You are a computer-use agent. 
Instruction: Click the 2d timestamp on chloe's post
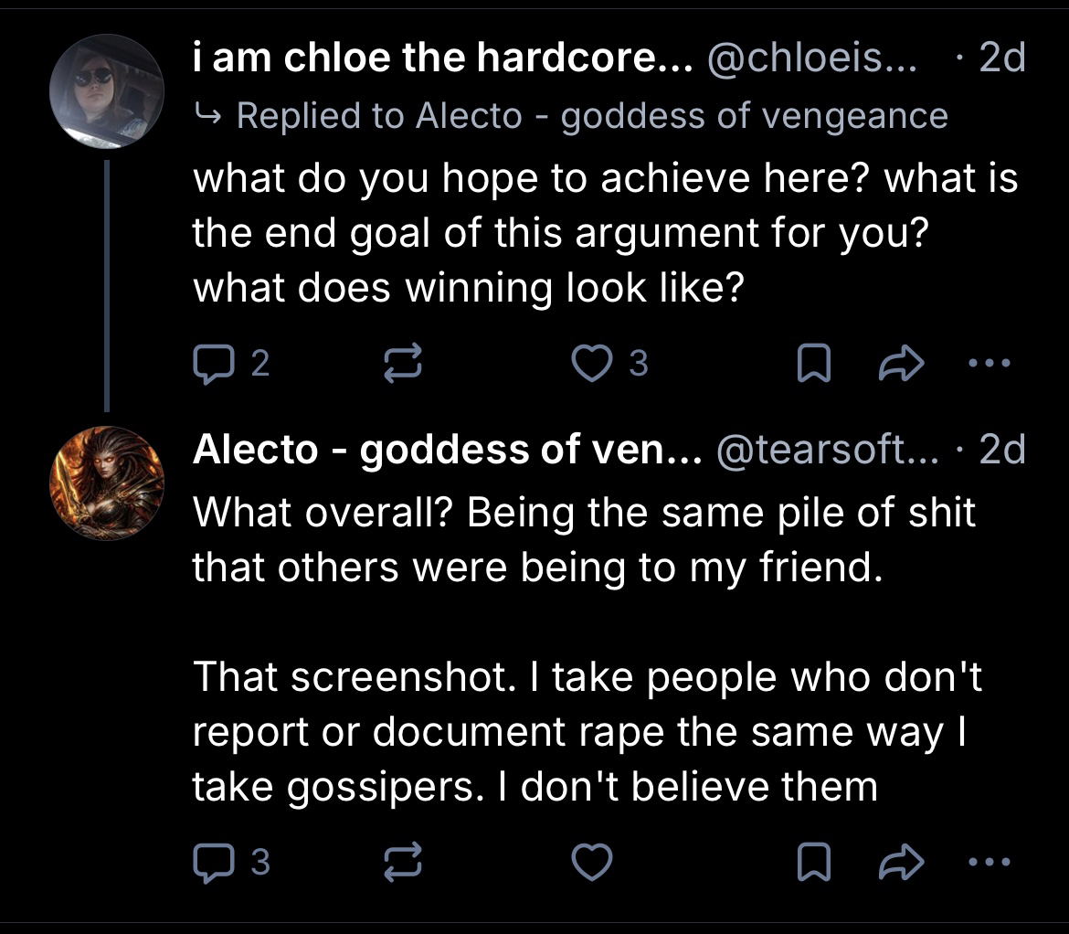(x=1002, y=59)
